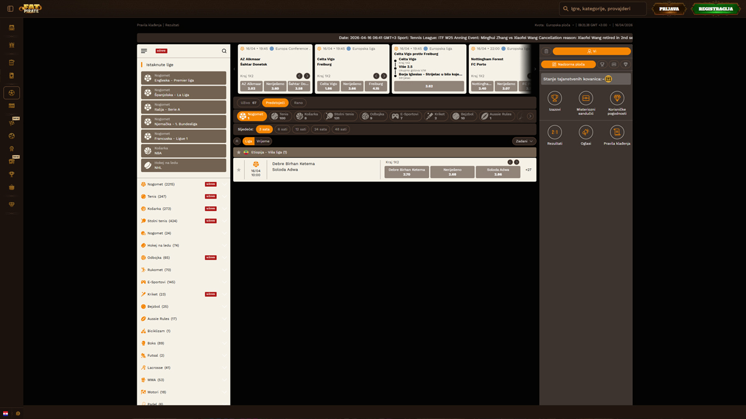This screenshot has height=419, width=746.
Task: Click the PRIJAVA login button
Action: 669,9
